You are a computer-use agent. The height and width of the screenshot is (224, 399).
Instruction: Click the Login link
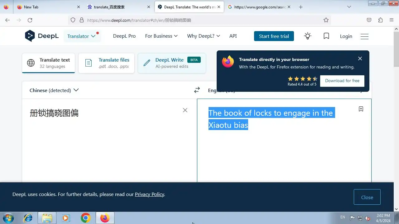(x=346, y=36)
